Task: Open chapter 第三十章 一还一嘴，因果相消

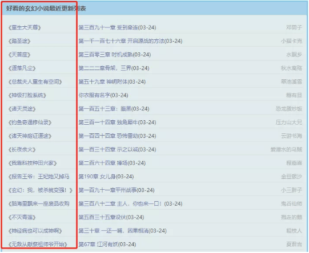Action: click(123, 231)
